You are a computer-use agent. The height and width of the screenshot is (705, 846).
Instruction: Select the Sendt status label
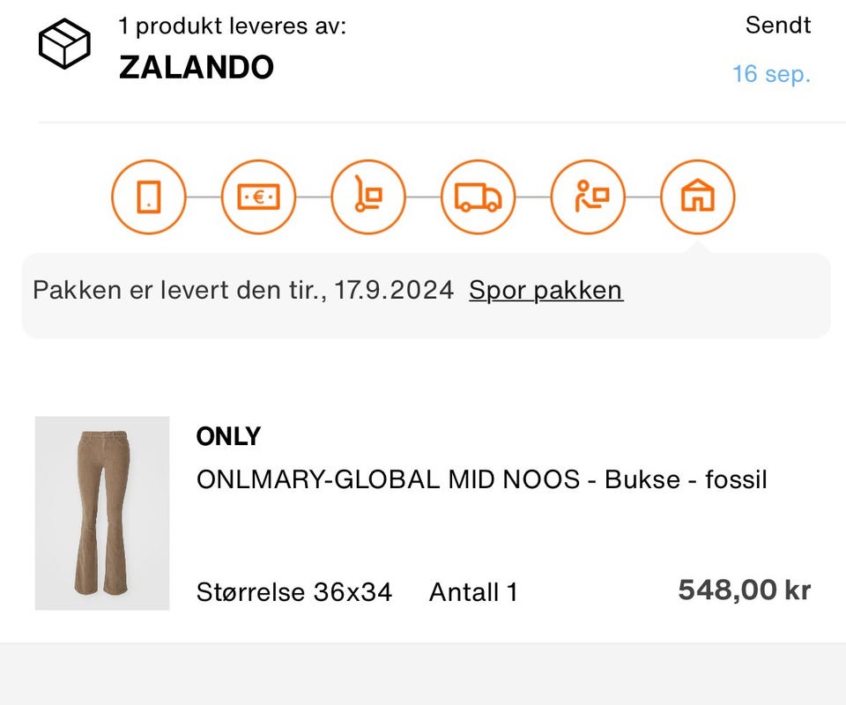point(778,25)
